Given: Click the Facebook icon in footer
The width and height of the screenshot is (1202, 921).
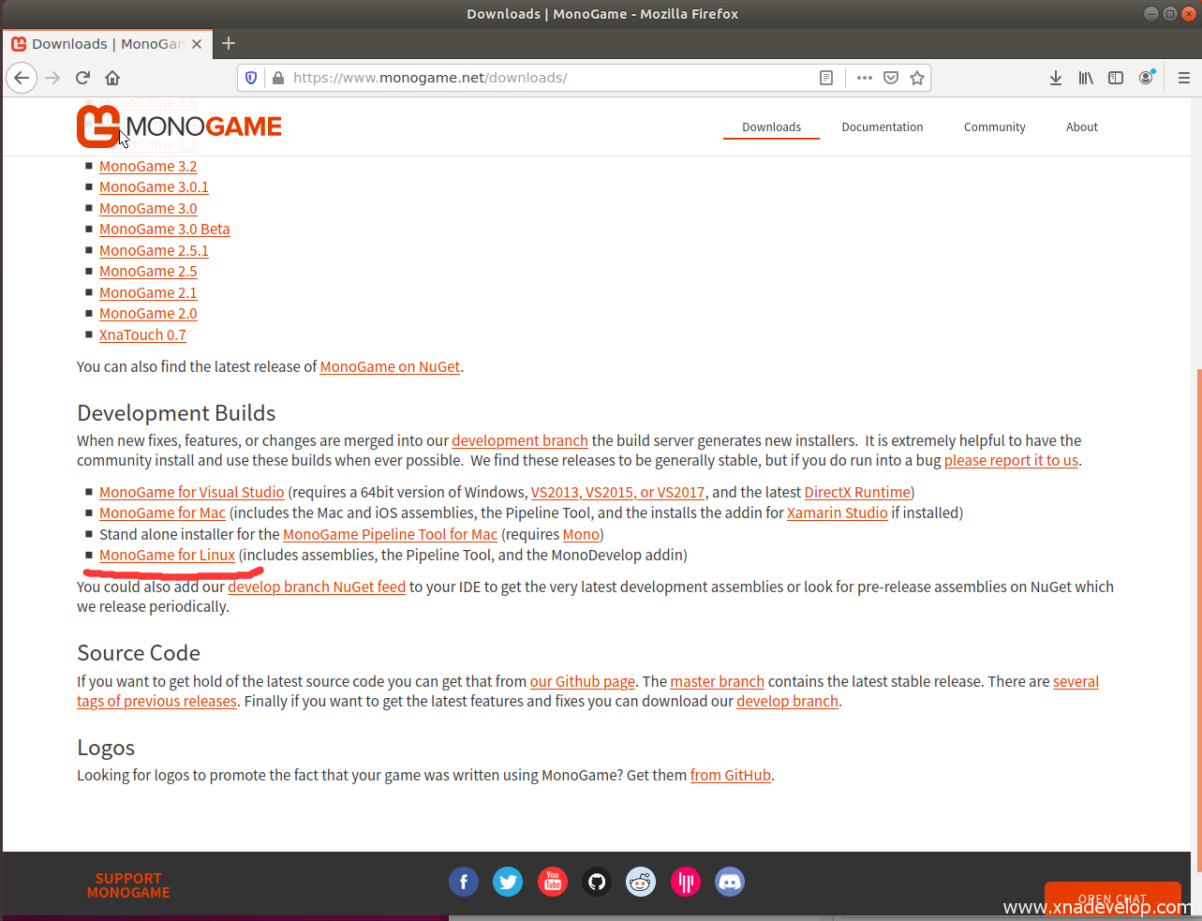Looking at the screenshot, I should pyautogui.click(x=463, y=882).
